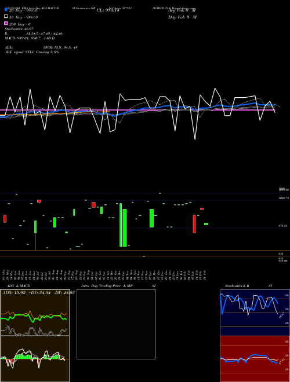Click the ADX & MACD section title

19,286
